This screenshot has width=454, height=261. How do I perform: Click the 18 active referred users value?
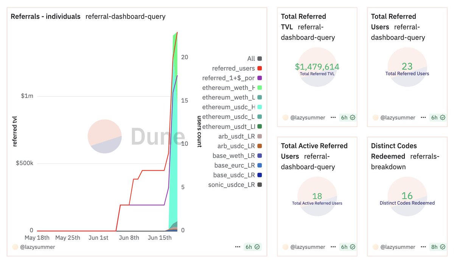pyautogui.click(x=317, y=196)
